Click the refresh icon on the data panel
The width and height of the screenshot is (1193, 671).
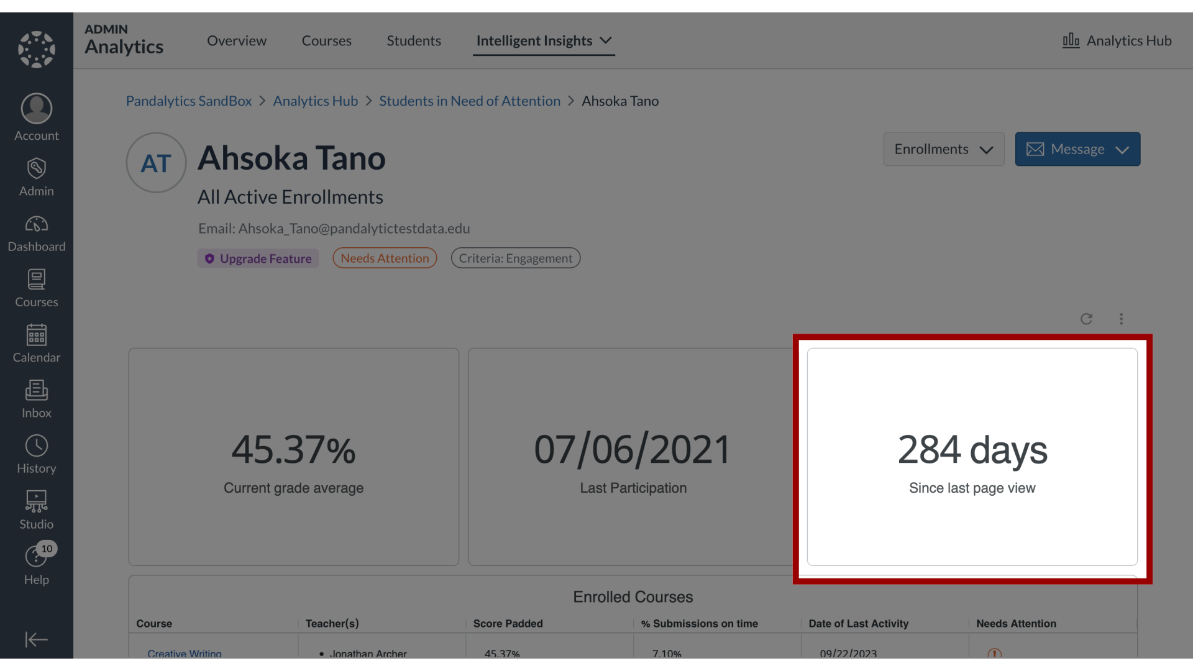1087,318
